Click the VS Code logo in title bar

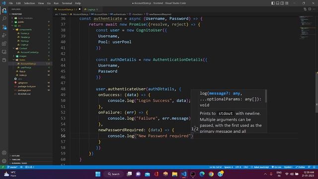(x=4, y=3)
